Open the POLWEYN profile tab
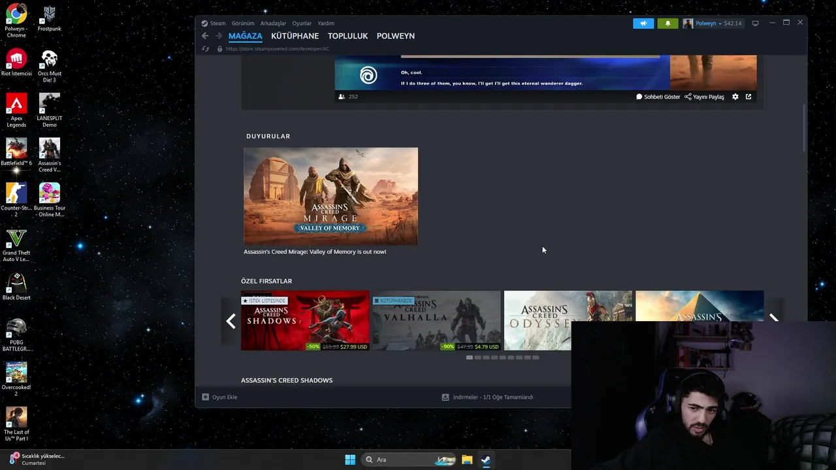Viewport: 836px width, 470px height. (395, 36)
